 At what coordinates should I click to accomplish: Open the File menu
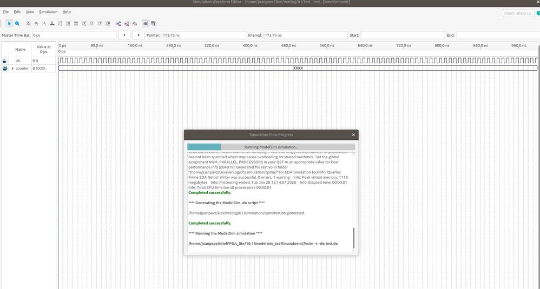5,12
